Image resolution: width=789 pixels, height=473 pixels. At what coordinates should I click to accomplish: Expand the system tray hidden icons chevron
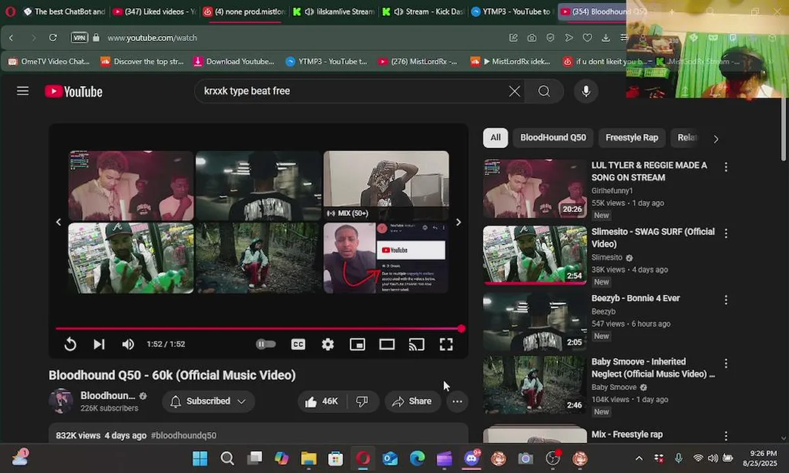click(638, 459)
